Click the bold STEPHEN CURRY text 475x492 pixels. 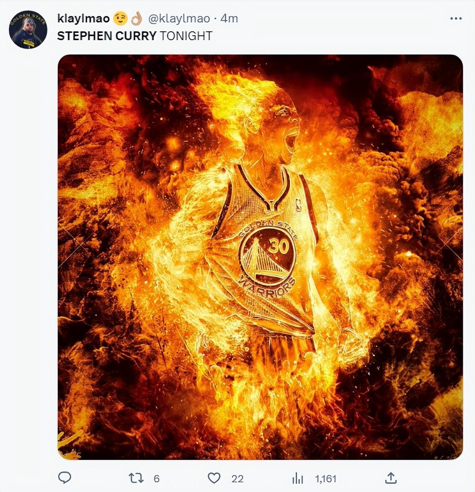coord(106,36)
